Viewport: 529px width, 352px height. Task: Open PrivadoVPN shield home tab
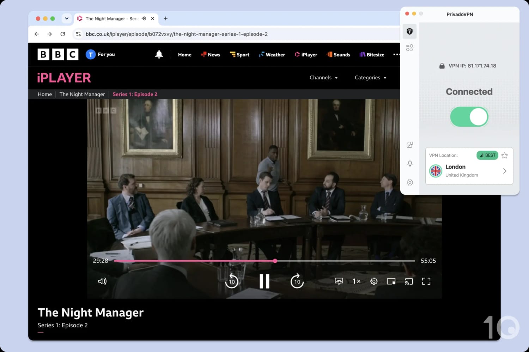point(409,31)
